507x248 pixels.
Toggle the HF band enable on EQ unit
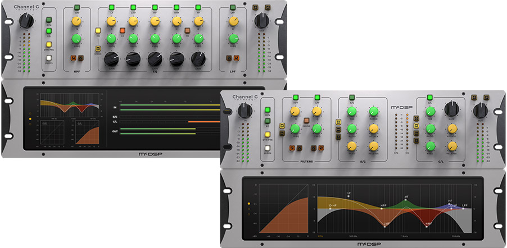(198, 7)
